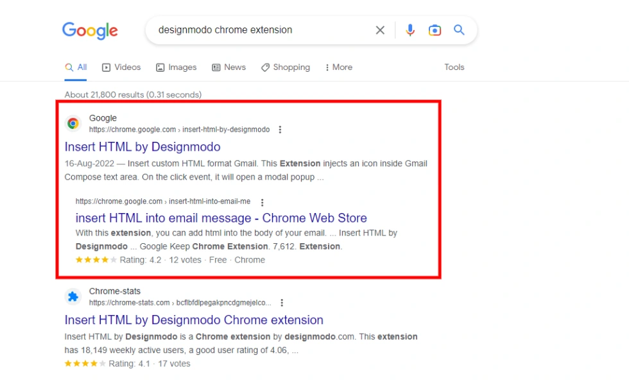Open options menu beside insert-html-into-email-me URL
The width and height of the screenshot is (629, 385).
[262, 202]
